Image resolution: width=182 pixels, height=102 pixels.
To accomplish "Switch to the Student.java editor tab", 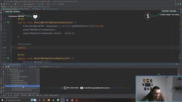I will pyautogui.click(x=37, y=9).
